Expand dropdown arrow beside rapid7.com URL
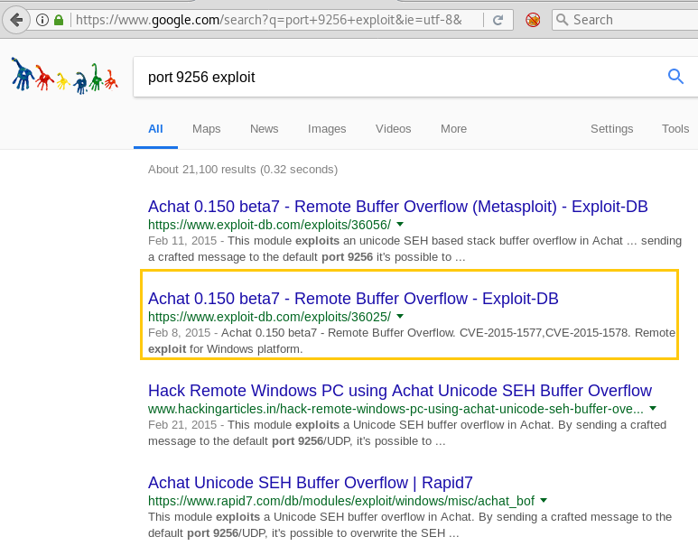 coord(543,501)
